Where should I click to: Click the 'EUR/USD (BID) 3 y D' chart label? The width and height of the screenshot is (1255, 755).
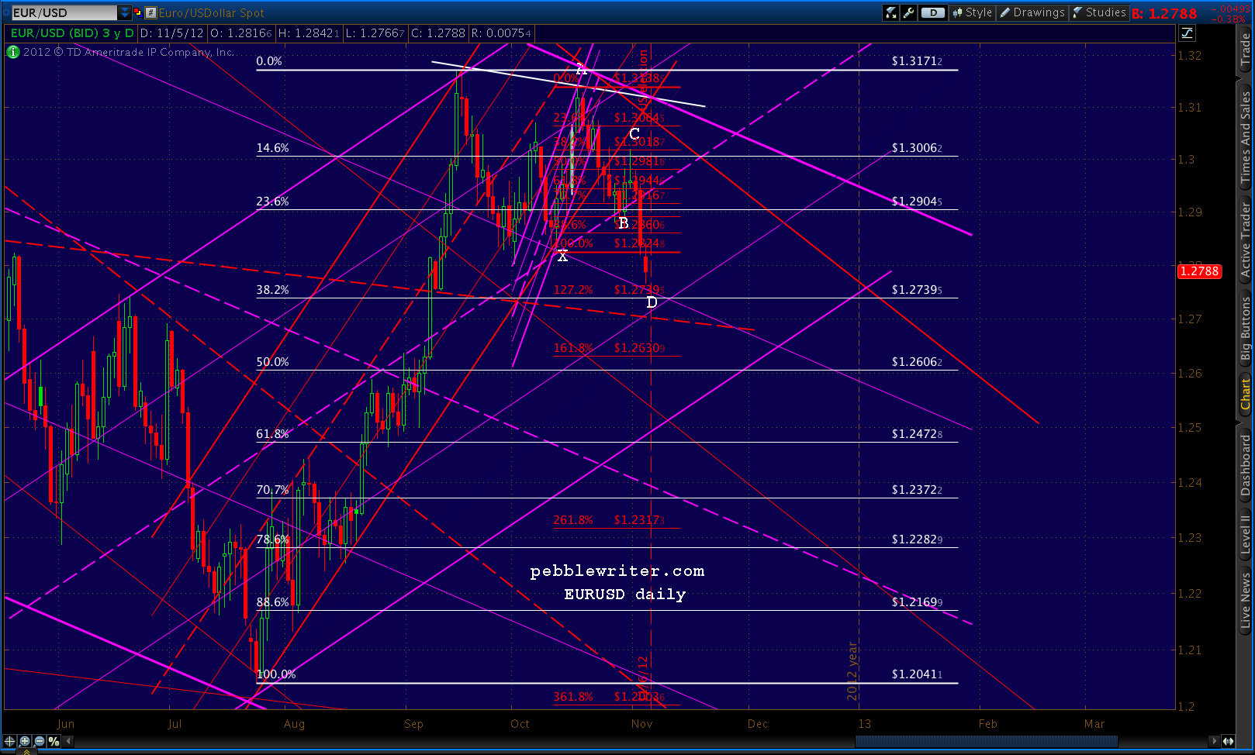[72, 33]
